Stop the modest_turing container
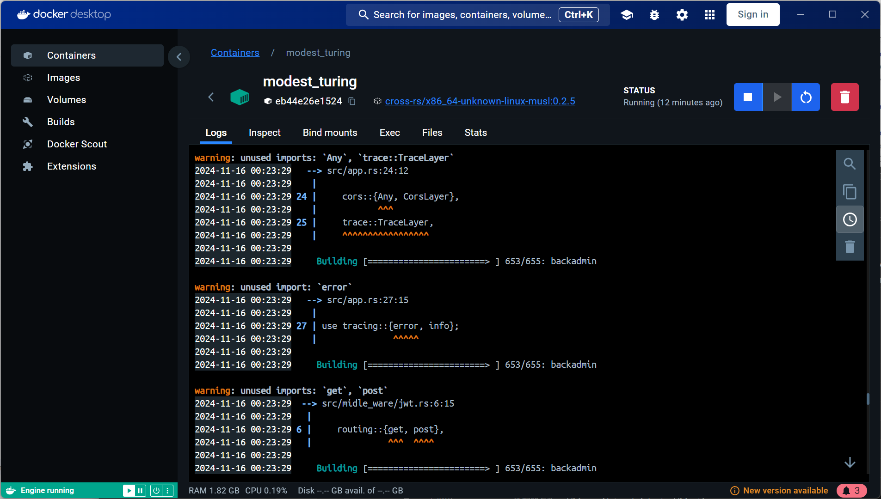The image size is (881, 499). (748, 97)
